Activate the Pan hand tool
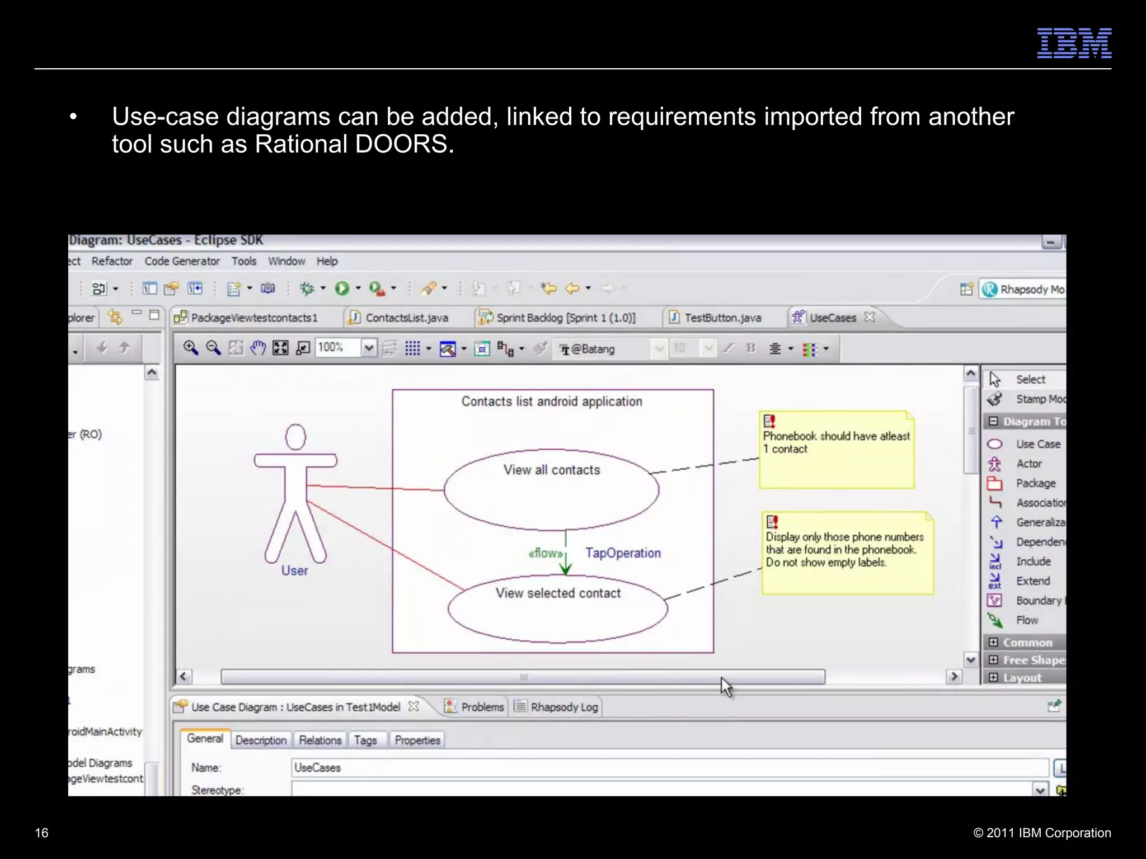 click(258, 348)
